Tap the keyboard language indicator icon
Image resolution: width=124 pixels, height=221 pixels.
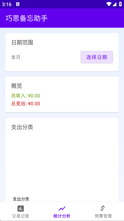pos(18,4)
